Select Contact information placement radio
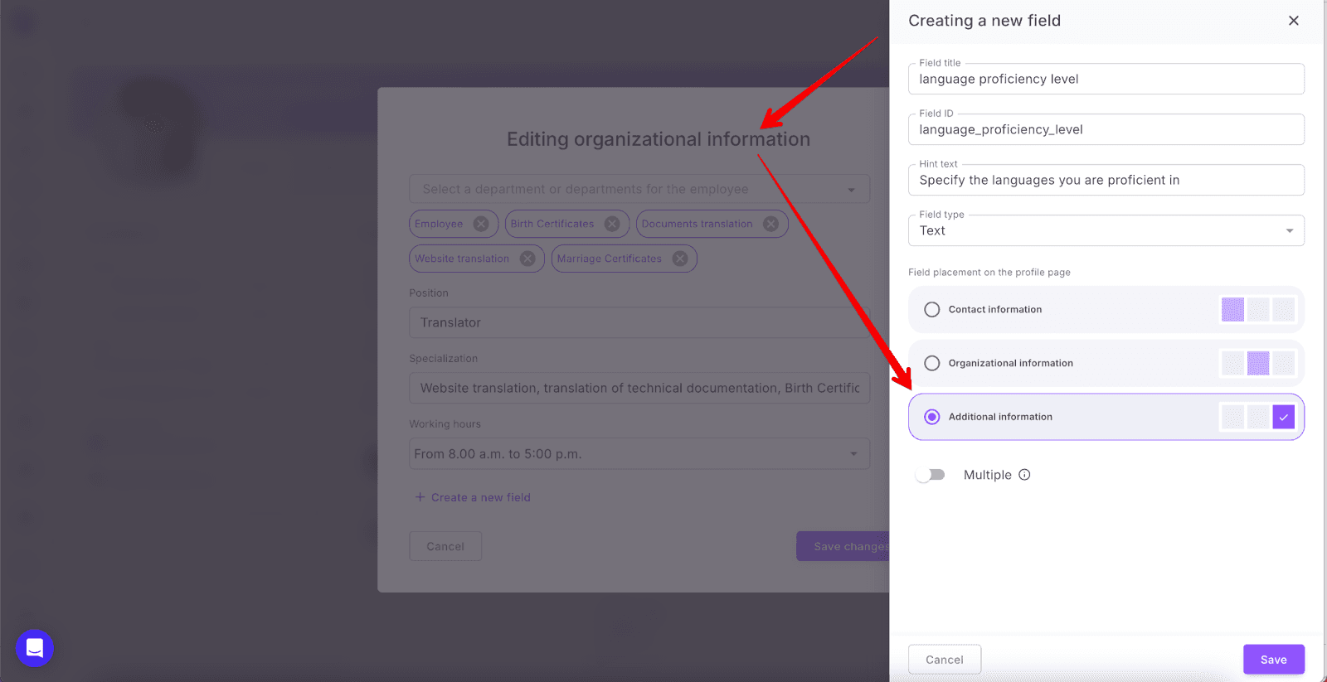This screenshot has height=682, width=1327. click(x=932, y=309)
